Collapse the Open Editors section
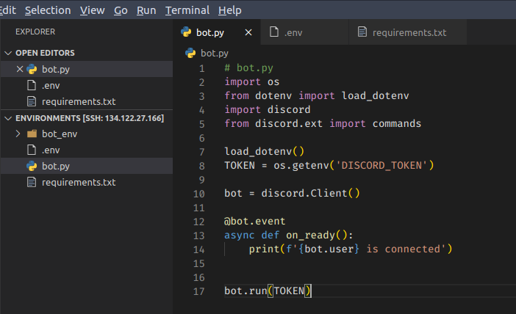This screenshot has width=516, height=314. pos(8,53)
